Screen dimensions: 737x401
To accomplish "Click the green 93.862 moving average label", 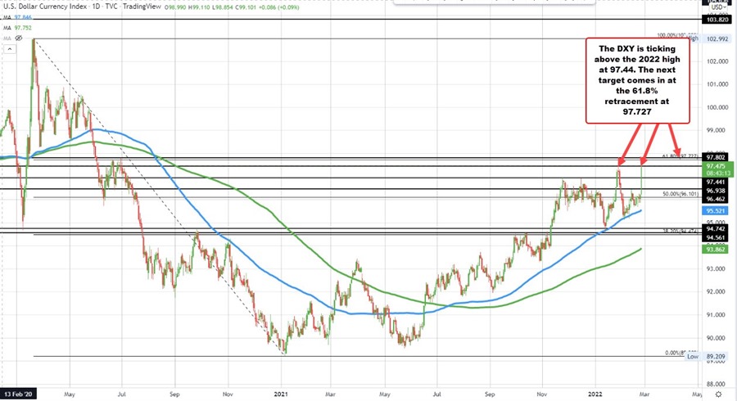I will (x=716, y=250).
